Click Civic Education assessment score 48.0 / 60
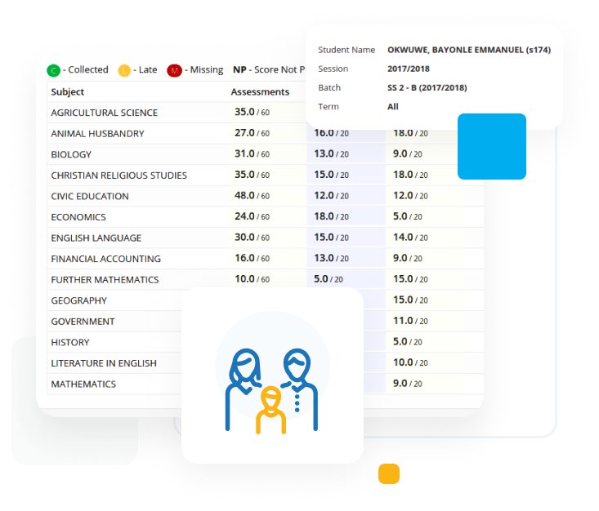 [x=253, y=195]
